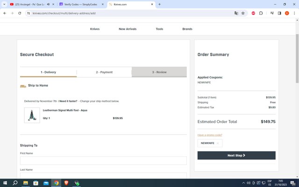This screenshot has width=299, height=187.
Task: Open a new browser tab
Action: (x=159, y=4)
